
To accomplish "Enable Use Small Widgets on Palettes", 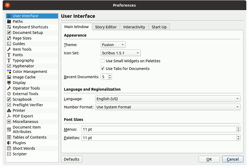I will [103, 61].
